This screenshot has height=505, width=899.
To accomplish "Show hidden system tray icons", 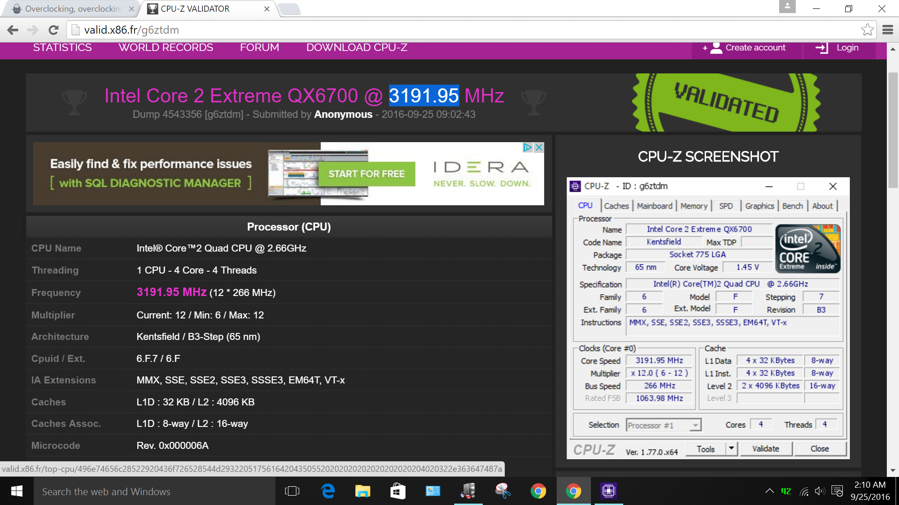I will pos(769,491).
